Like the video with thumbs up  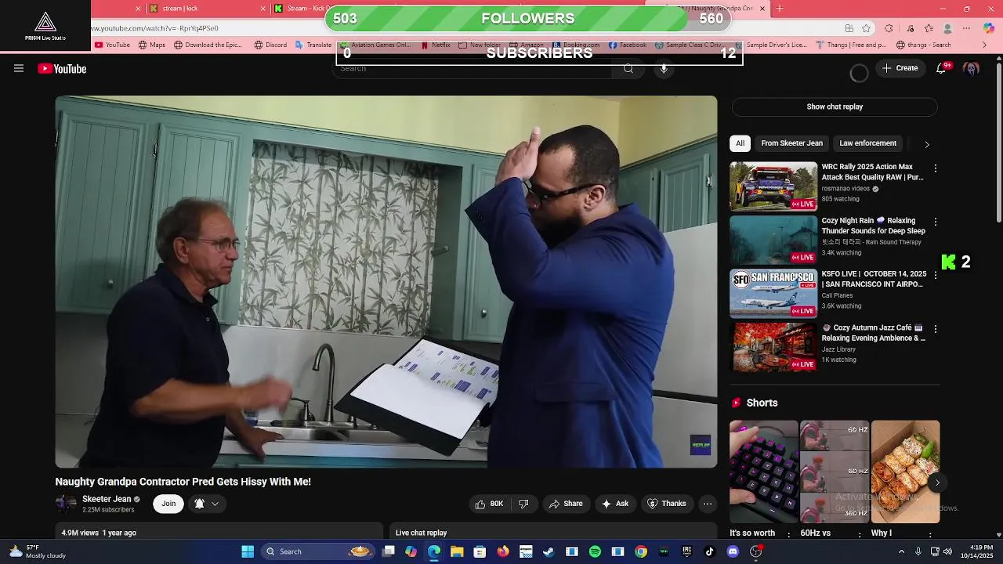click(x=488, y=504)
